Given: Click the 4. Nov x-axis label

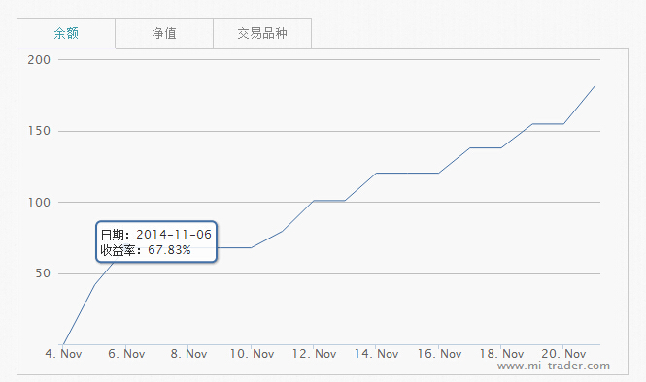Looking at the screenshot, I should 63,354.
